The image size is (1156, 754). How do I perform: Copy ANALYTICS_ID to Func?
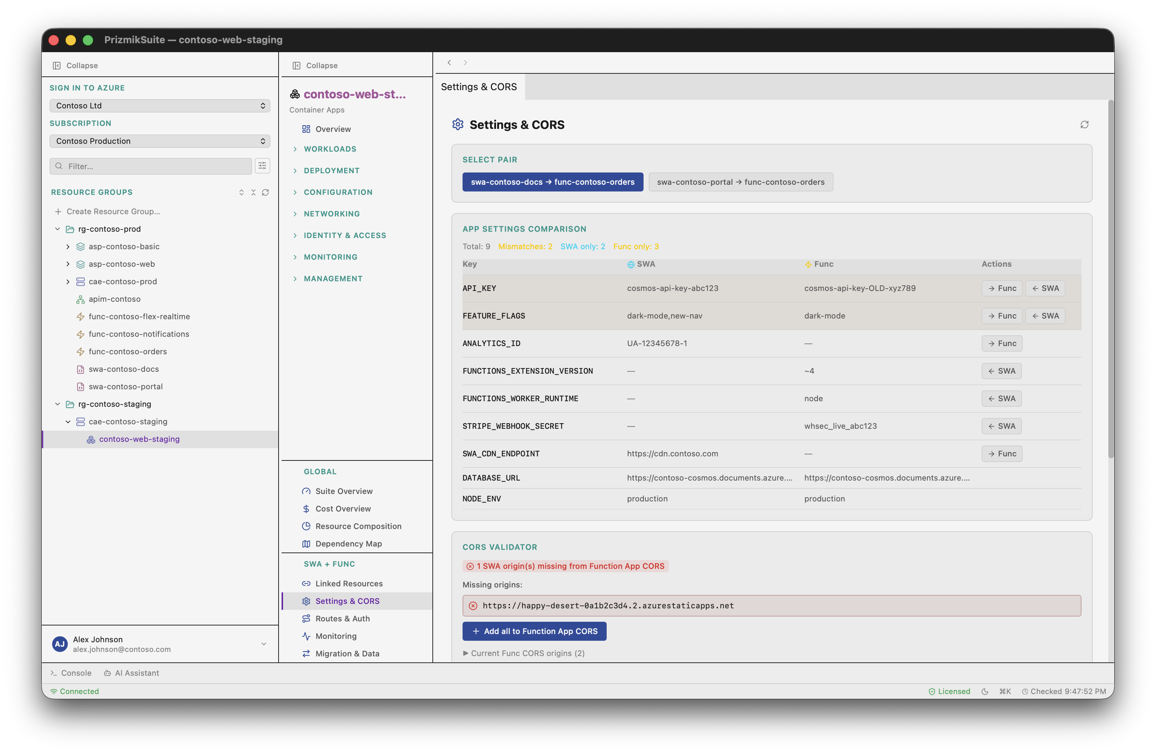pyautogui.click(x=1002, y=343)
